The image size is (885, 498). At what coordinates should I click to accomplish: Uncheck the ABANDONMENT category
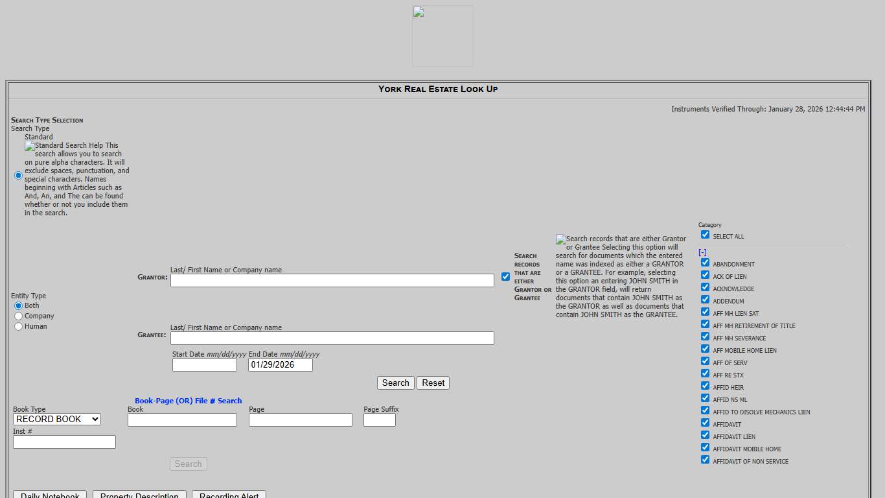705,262
